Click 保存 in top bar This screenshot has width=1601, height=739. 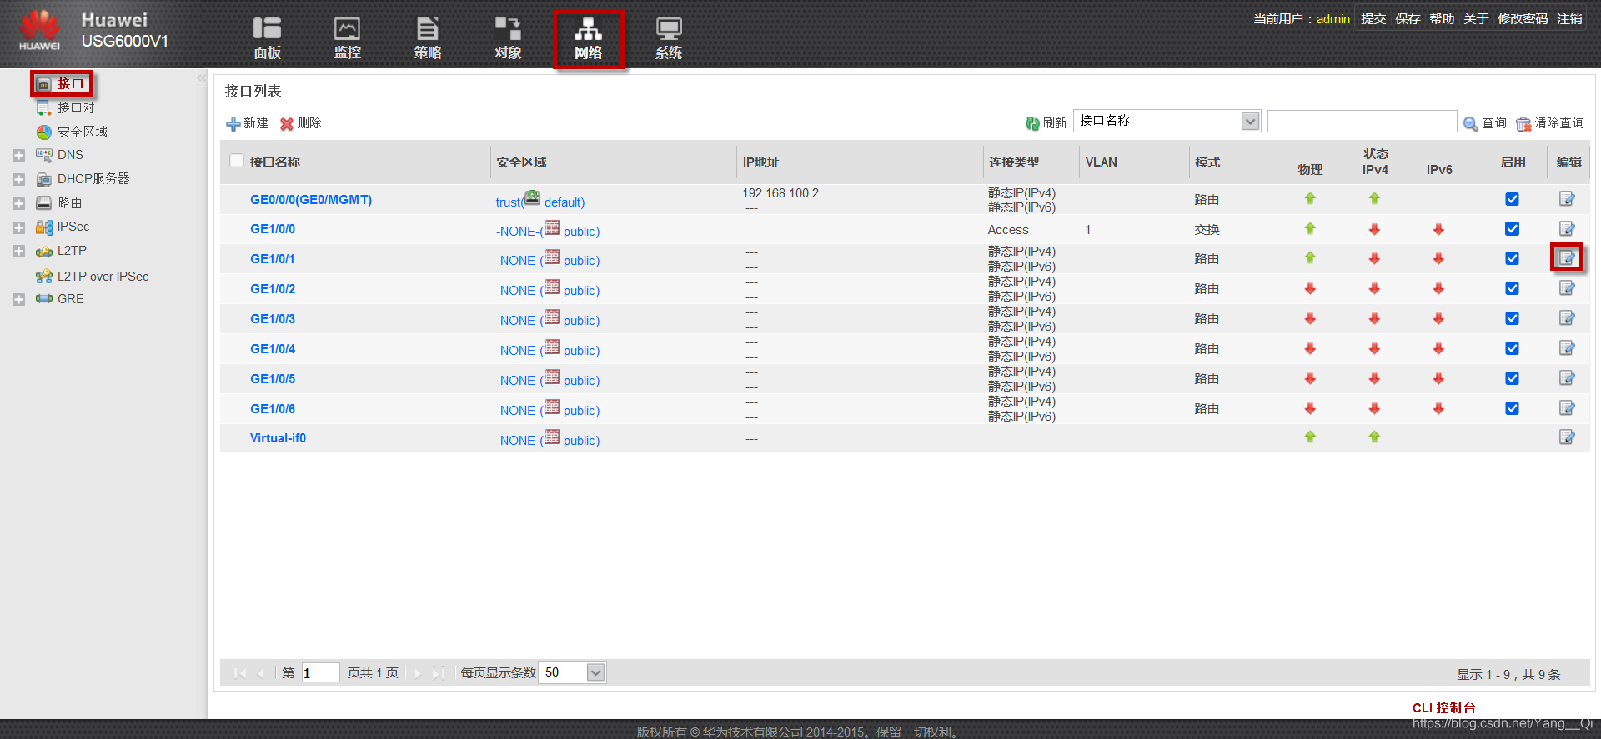click(x=1408, y=18)
